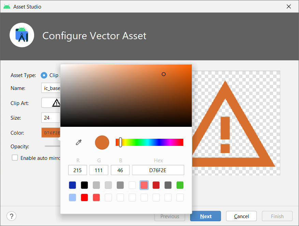Click the hue slider handle
Screen dimensions: 299x226
click(x=120, y=142)
